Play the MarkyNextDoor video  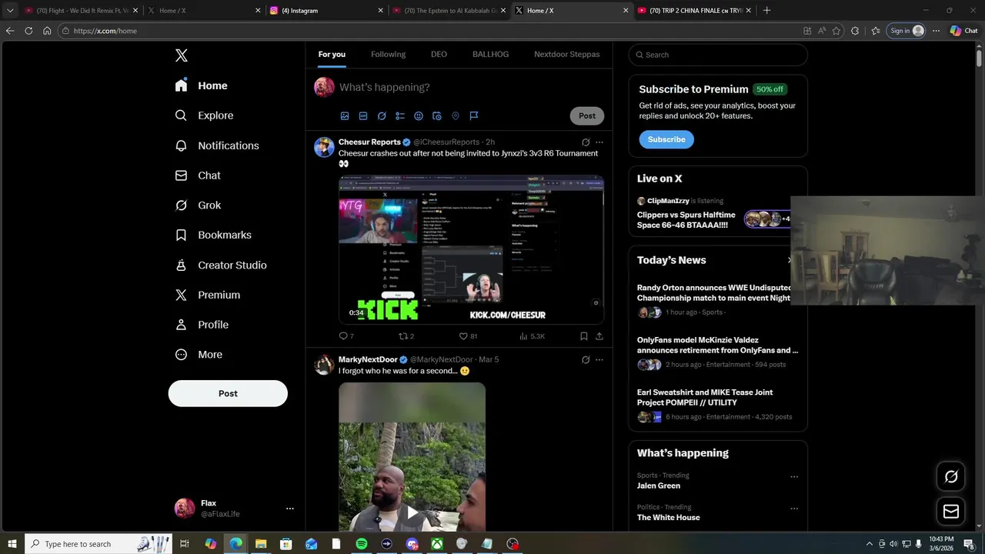click(x=412, y=512)
